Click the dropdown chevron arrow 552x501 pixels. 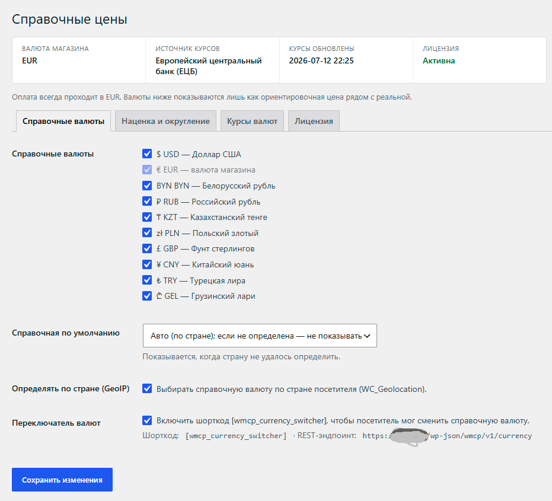367,336
